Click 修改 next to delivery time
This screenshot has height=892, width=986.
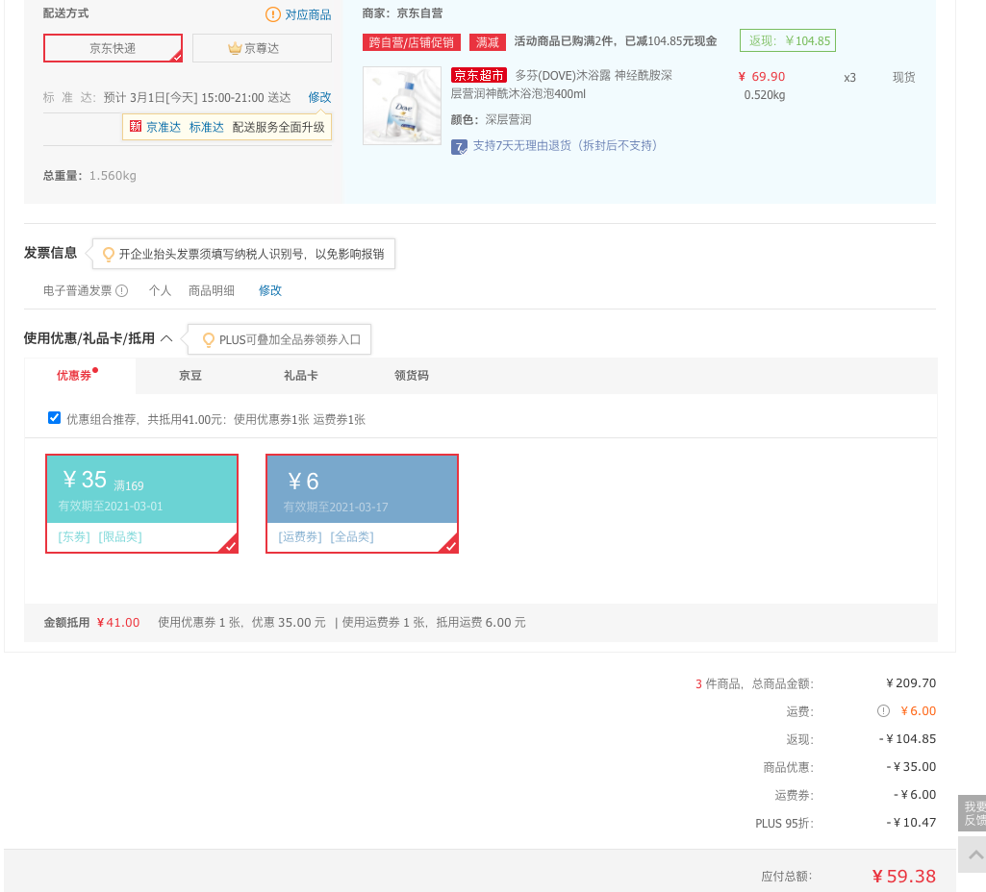point(319,97)
